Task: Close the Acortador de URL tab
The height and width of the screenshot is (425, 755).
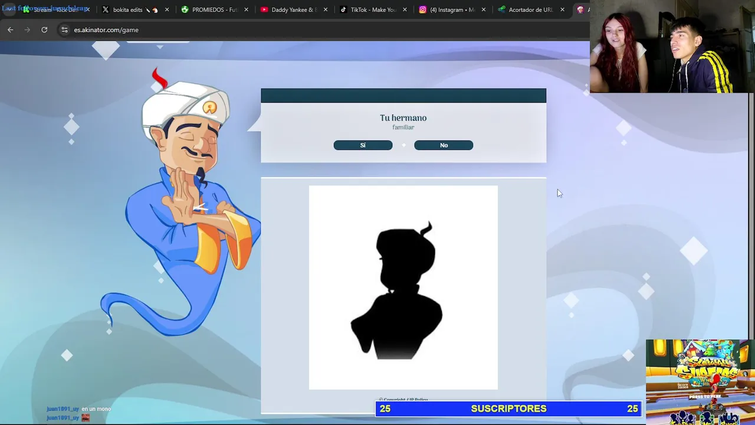Action: (562, 9)
